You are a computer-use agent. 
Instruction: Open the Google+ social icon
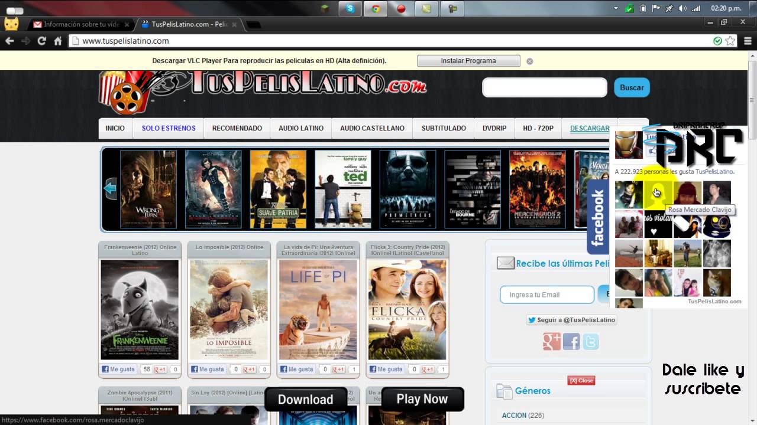[552, 341]
